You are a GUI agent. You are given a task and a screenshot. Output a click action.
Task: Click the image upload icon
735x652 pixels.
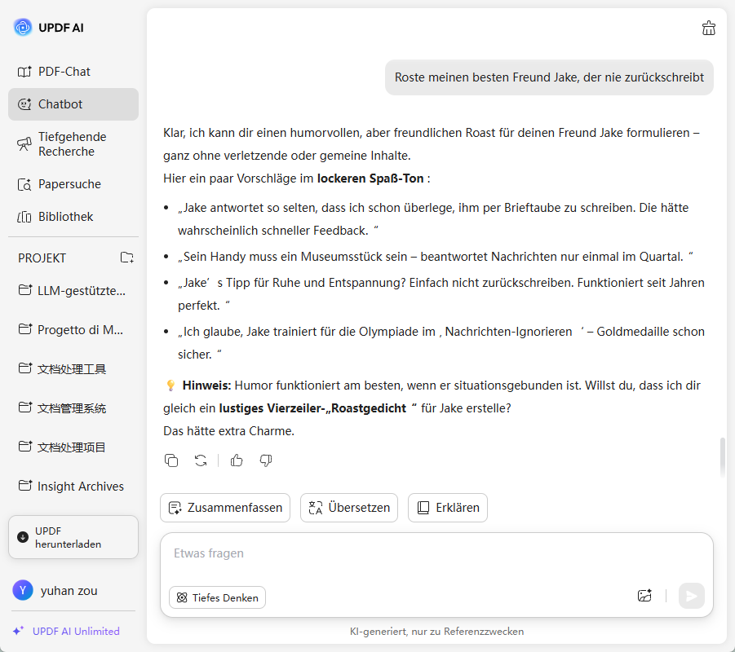(x=644, y=596)
